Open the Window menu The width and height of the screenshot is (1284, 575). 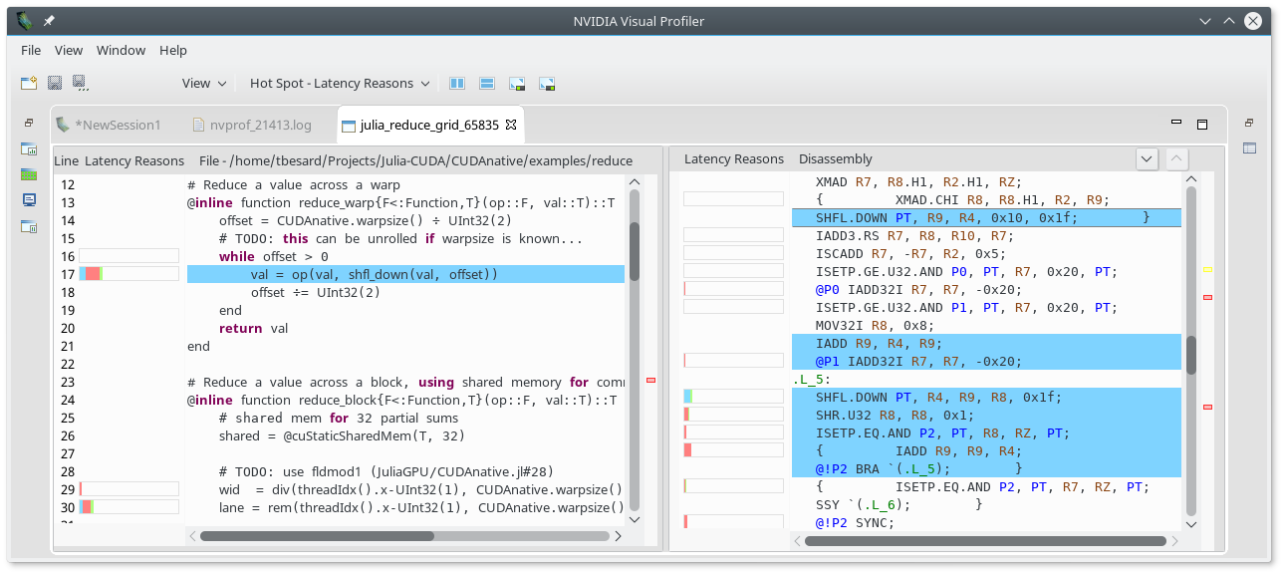121,50
